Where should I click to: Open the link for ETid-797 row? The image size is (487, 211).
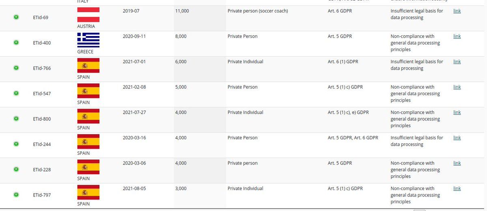coord(457,188)
